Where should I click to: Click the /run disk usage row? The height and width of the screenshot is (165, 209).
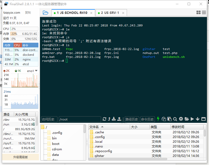coord(19,124)
